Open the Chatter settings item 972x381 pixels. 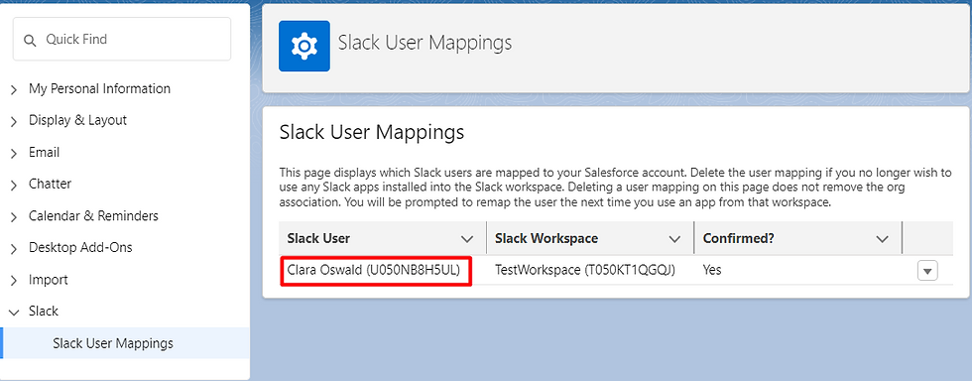point(50,184)
